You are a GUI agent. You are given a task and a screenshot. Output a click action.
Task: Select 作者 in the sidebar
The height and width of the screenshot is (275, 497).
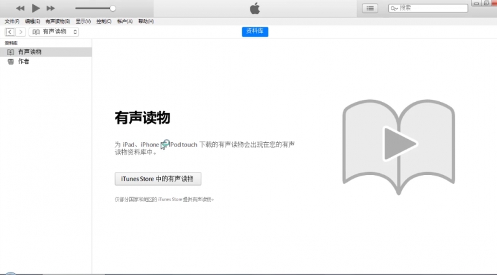(46, 61)
